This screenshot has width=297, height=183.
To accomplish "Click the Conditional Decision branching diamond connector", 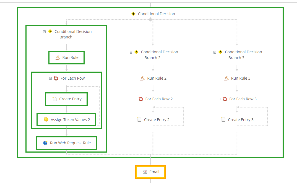I will click(150, 20).
